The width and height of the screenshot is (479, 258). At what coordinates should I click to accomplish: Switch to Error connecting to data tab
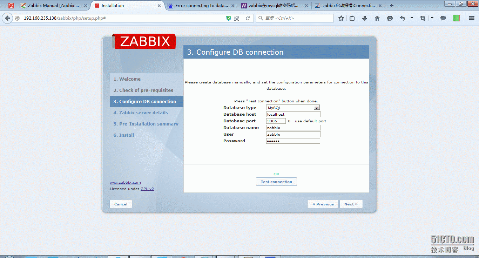coord(201,6)
